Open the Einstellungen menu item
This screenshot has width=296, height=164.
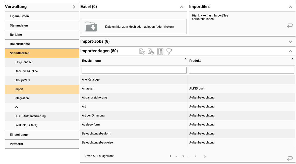coord(20,135)
